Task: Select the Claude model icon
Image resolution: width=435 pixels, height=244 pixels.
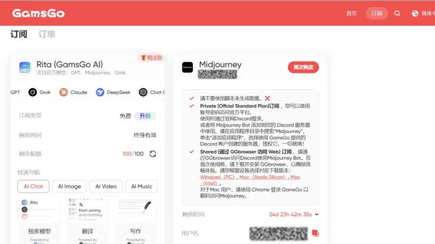Action: pyautogui.click(x=63, y=92)
